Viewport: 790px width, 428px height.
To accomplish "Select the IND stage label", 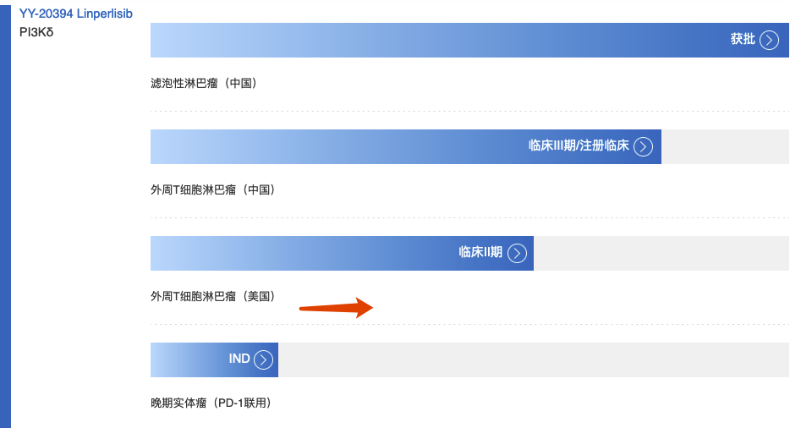I will 239,359.
